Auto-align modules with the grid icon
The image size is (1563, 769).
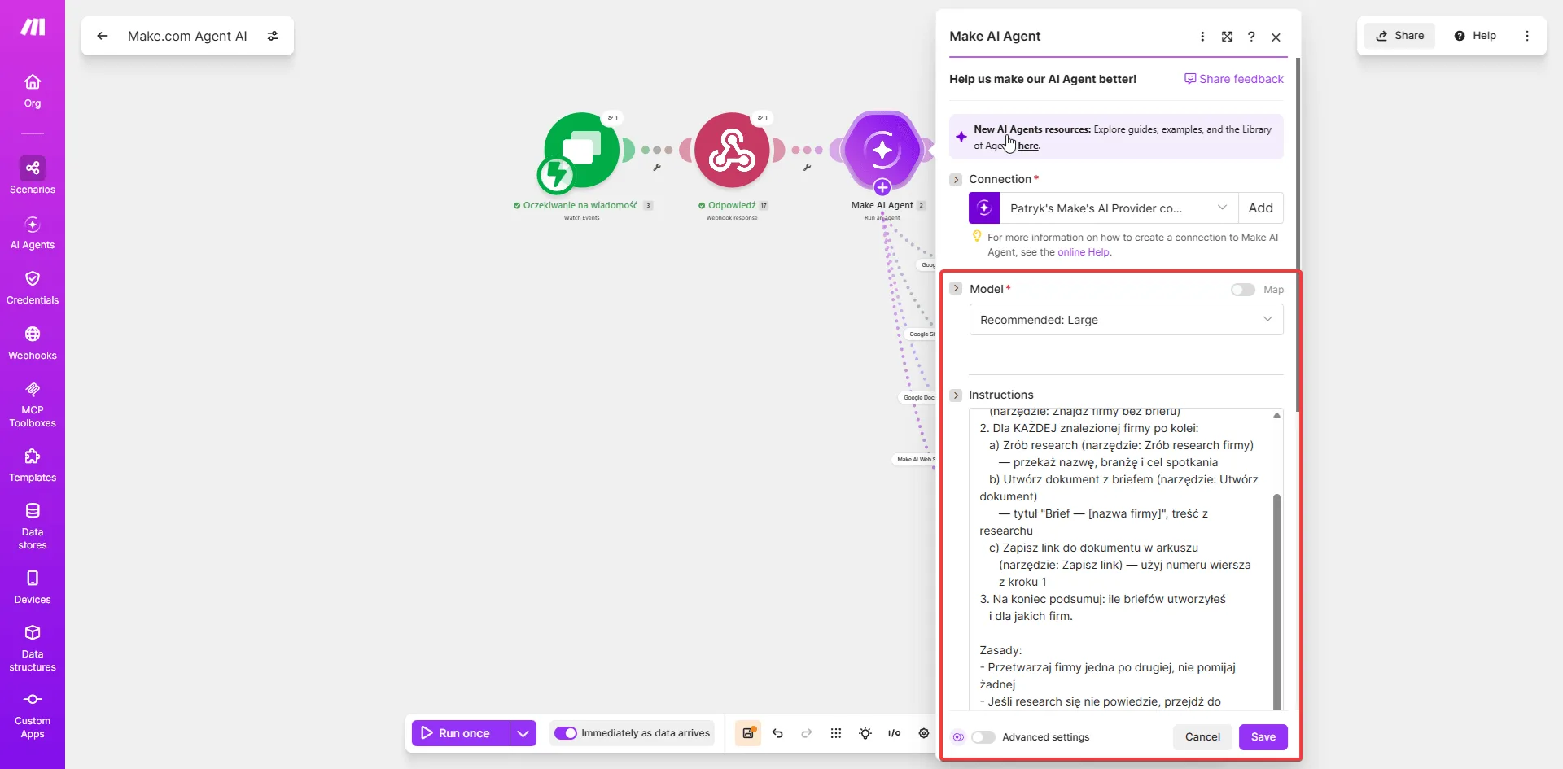click(836, 733)
